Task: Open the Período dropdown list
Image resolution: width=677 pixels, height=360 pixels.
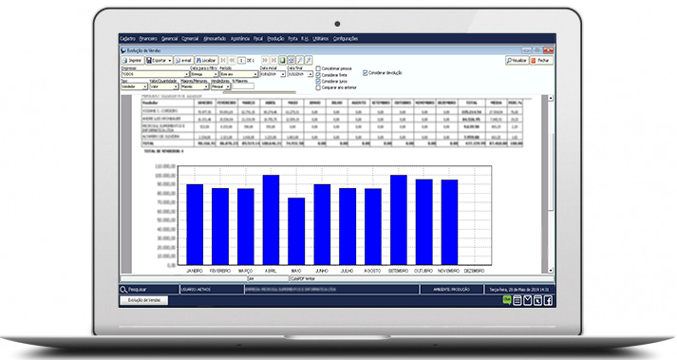Action: (255, 74)
